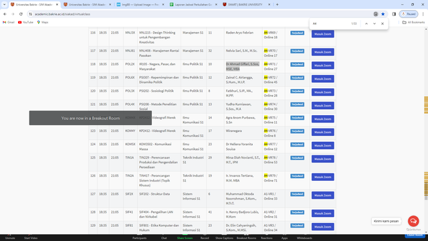
Task: Open Chrome's three-dot menu
Action: 423,14
